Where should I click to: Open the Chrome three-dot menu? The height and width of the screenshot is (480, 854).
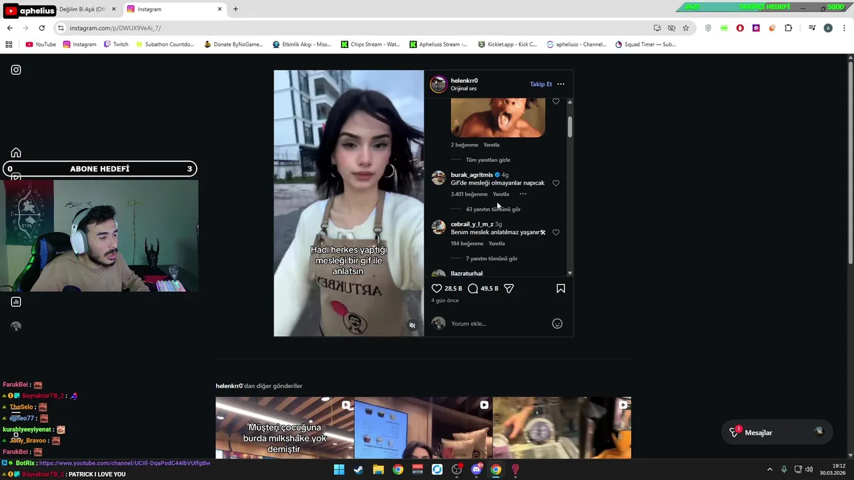tap(845, 28)
